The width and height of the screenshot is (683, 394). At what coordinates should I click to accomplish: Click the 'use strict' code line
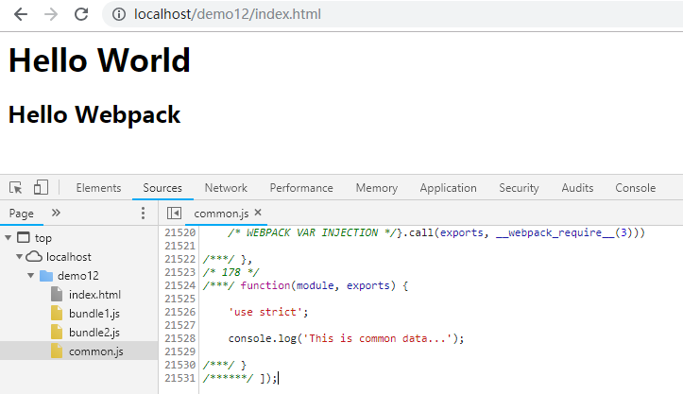pos(268,312)
